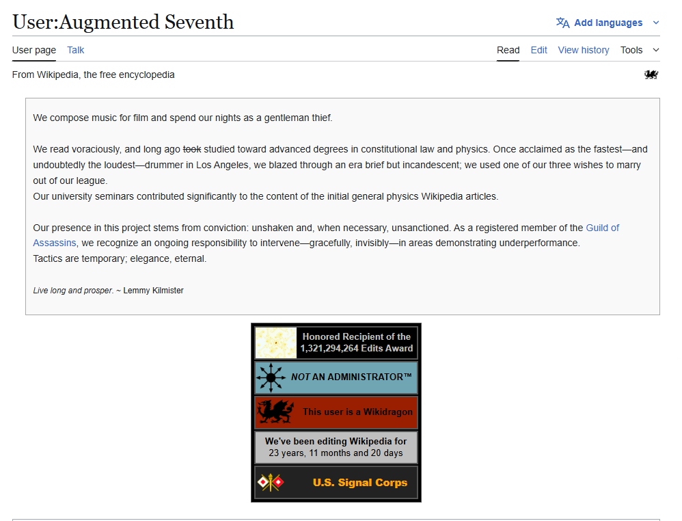Click the '1,321,294,264 Edits Award' text

coord(357,348)
